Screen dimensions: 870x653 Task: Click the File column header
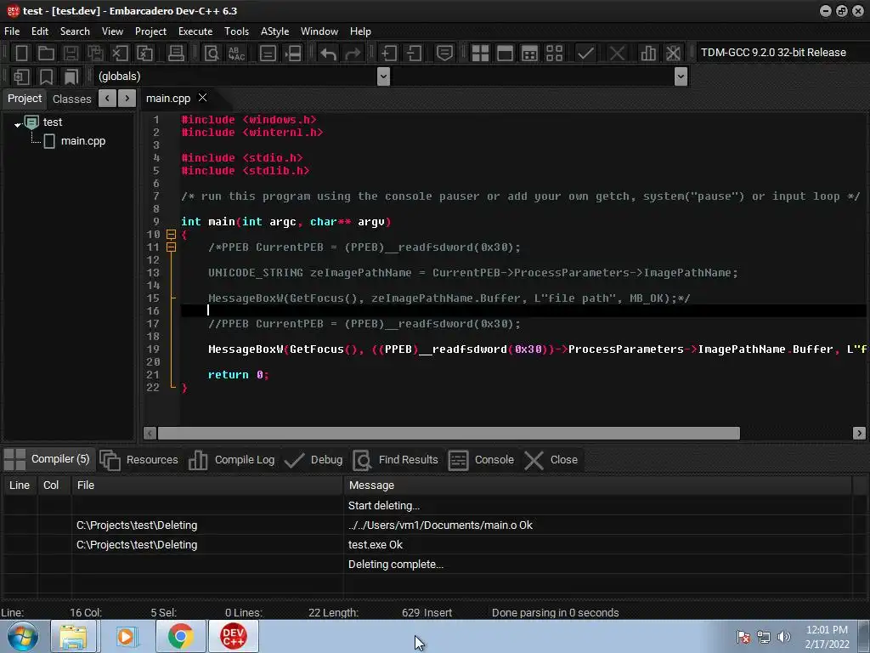point(207,485)
